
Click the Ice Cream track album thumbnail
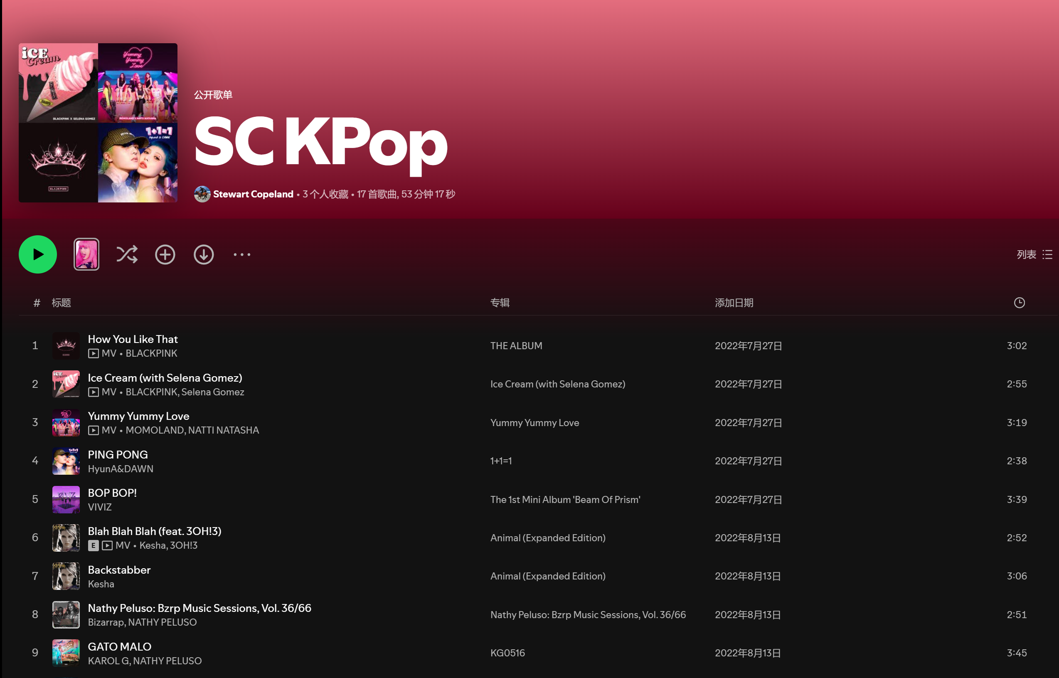[66, 384]
